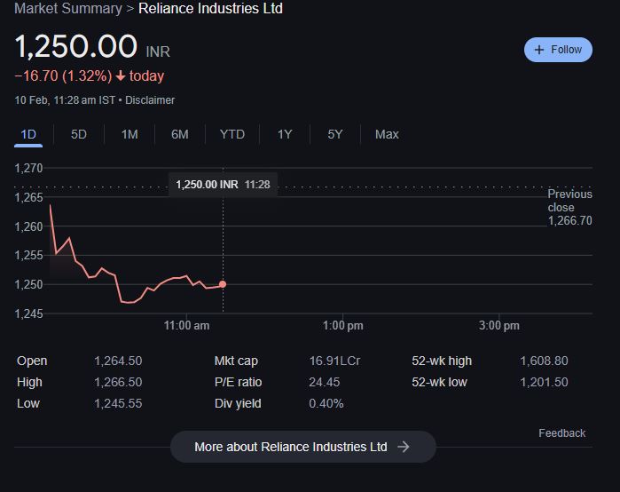This screenshot has width=620, height=492.
Task: Click the Follow button
Action: click(558, 50)
